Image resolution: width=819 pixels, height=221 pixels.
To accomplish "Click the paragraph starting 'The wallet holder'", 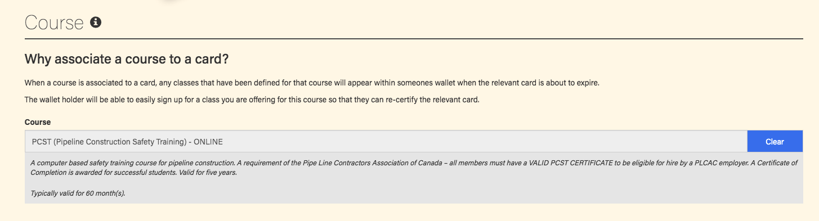I will tap(252, 100).
